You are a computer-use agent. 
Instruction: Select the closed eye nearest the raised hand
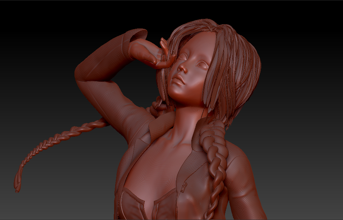pyautogui.click(x=182, y=57)
